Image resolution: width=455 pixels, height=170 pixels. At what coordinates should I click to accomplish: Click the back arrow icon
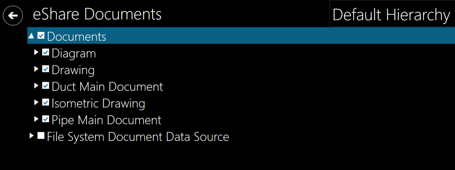tap(13, 16)
